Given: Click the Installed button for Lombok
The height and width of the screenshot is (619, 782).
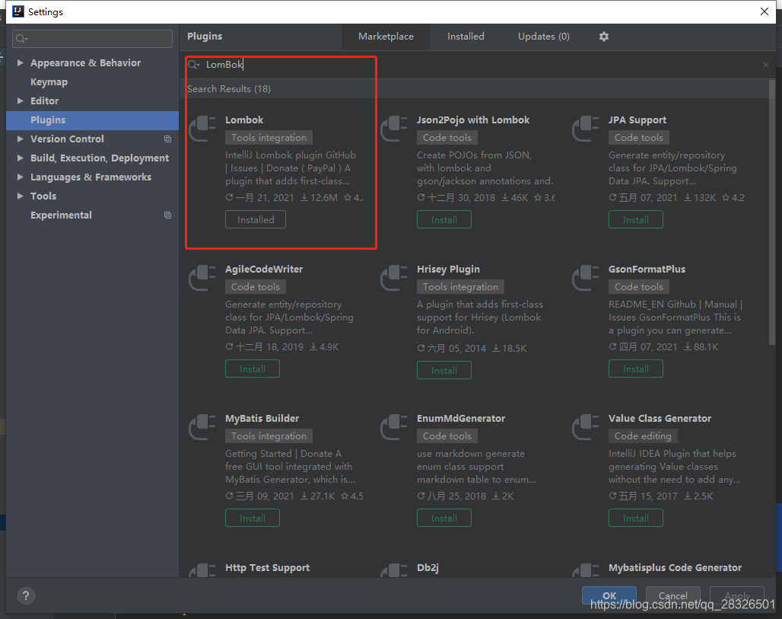Looking at the screenshot, I should tap(256, 219).
